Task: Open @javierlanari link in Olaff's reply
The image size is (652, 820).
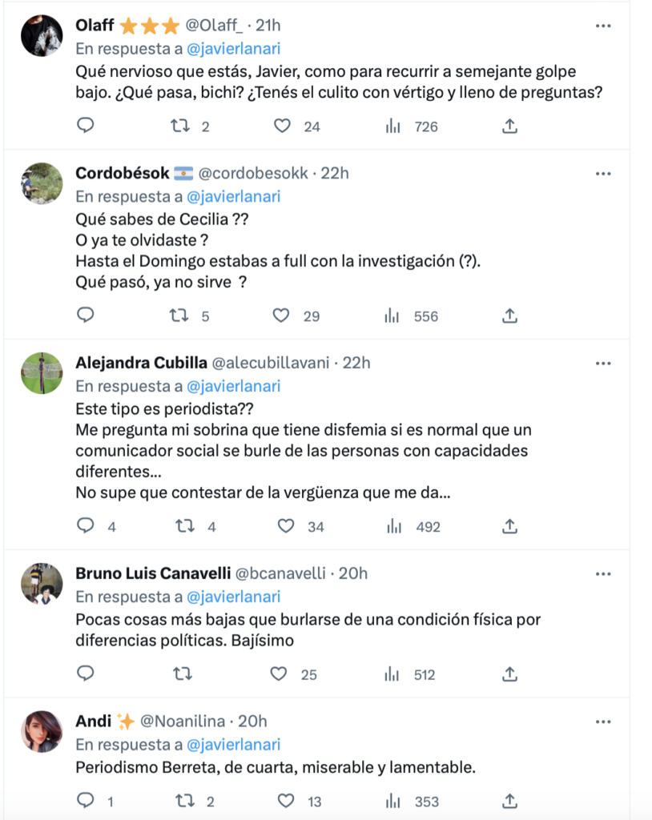Action: pyautogui.click(x=233, y=49)
